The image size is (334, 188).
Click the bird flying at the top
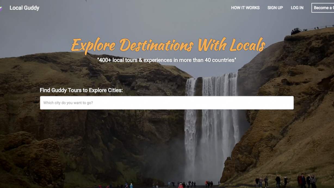pos(86,1)
